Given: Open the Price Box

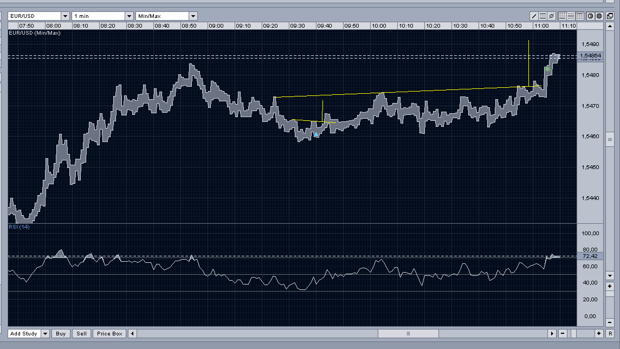Looking at the screenshot, I should [x=109, y=334].
